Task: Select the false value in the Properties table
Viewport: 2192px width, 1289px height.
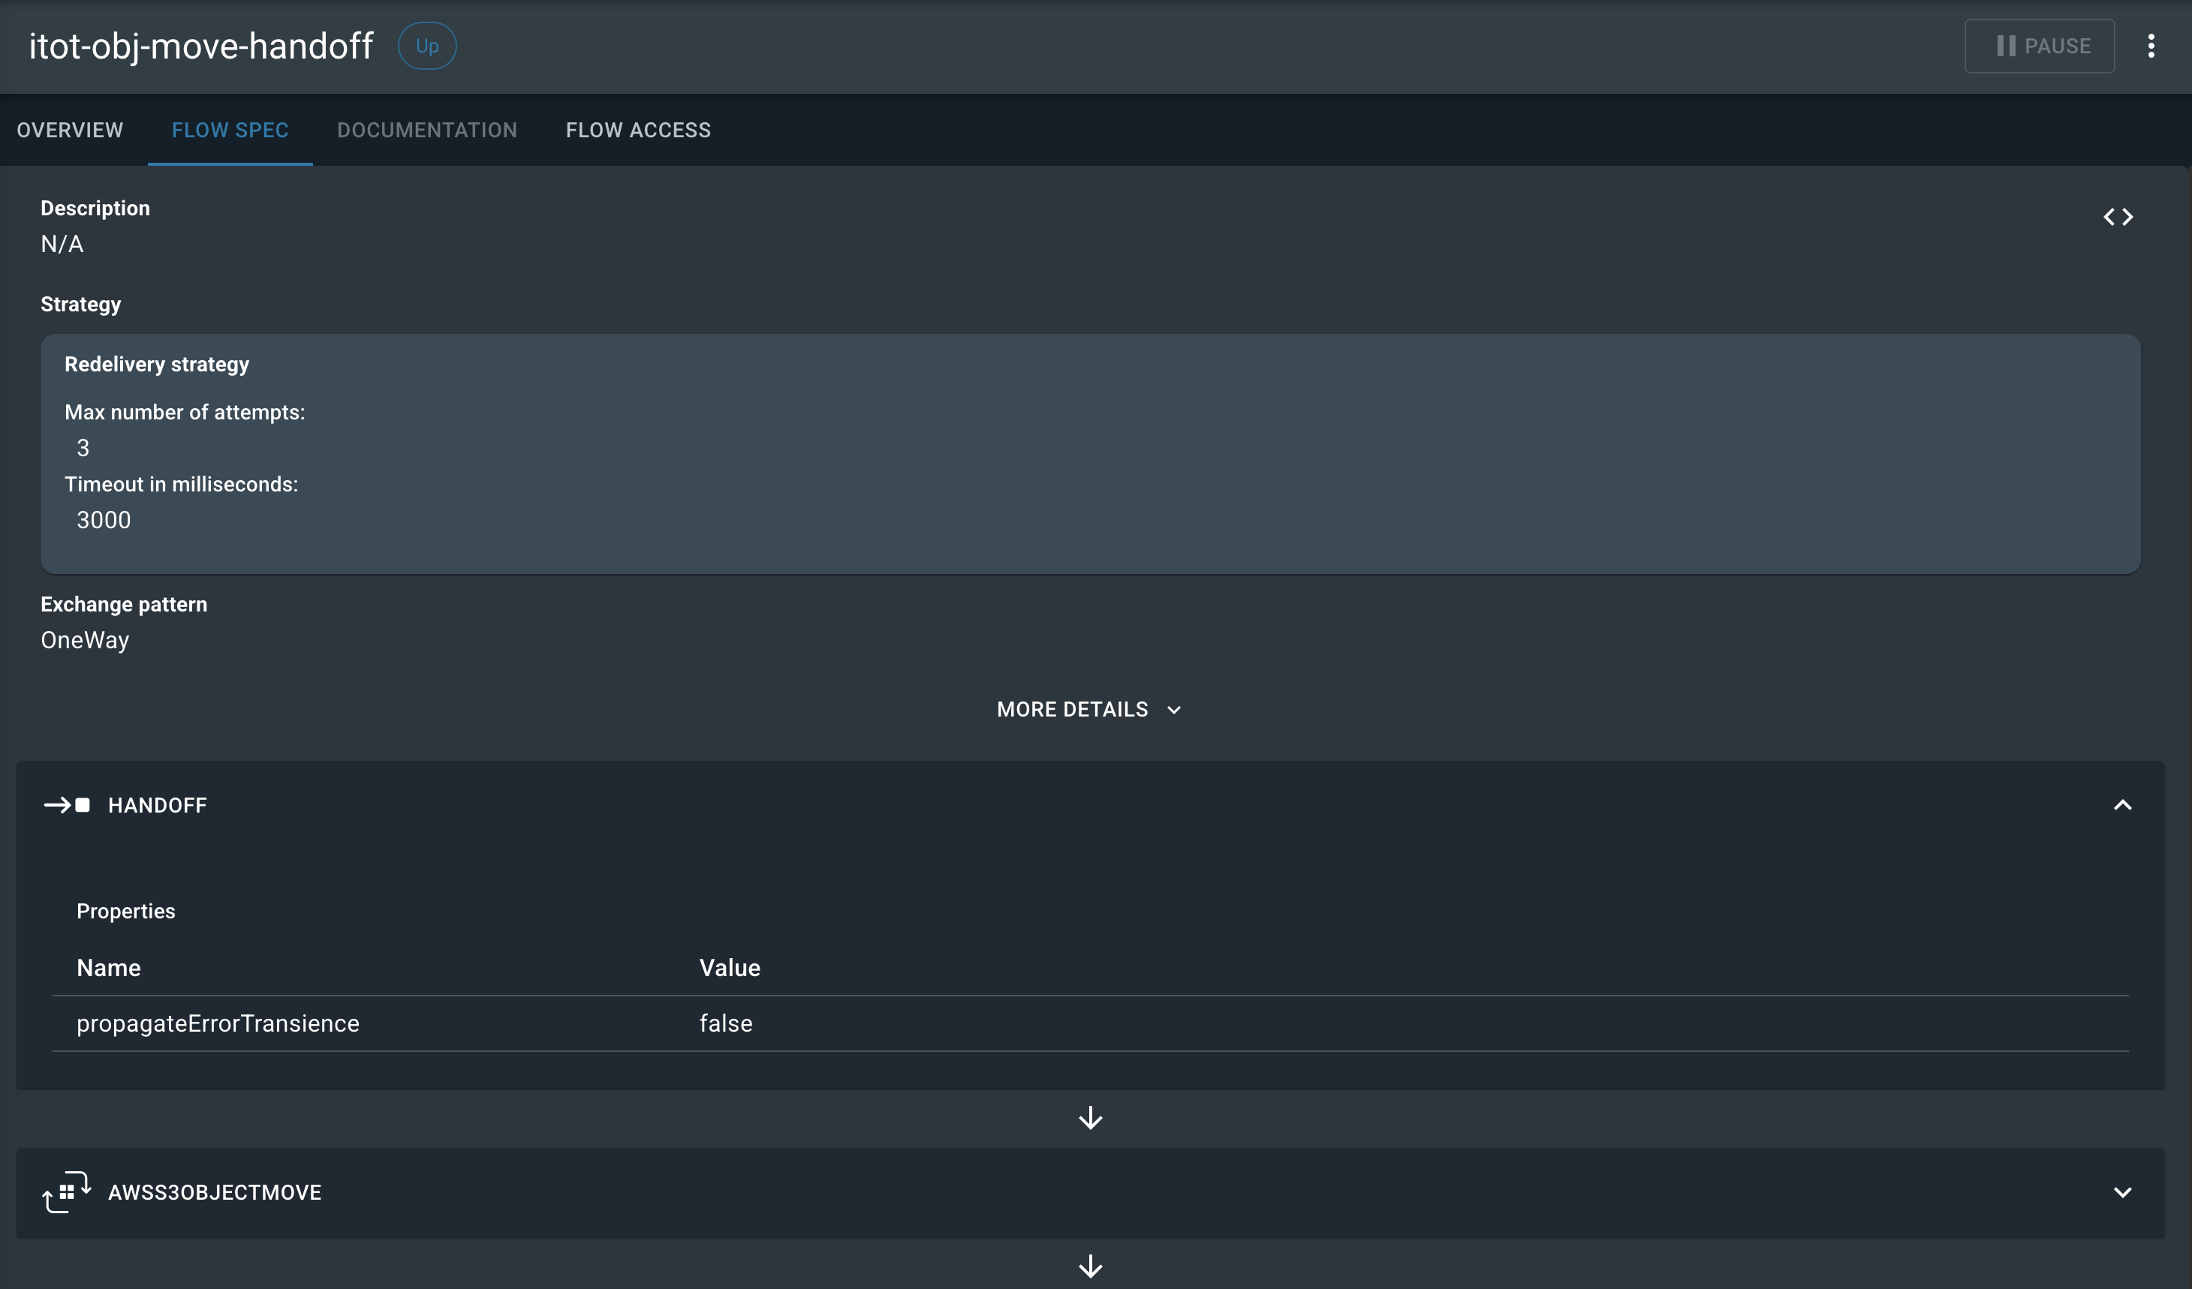Action: point(725,1023)
